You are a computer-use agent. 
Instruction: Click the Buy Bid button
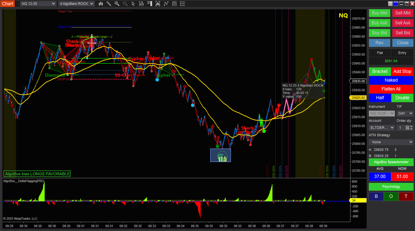[x=379, y=33]
